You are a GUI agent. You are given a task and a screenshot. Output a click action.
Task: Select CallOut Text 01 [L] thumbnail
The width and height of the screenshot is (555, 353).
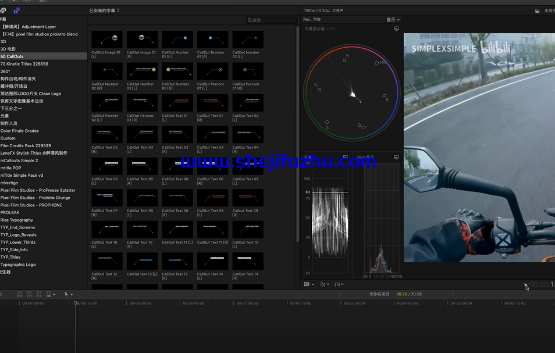[177, 103]
